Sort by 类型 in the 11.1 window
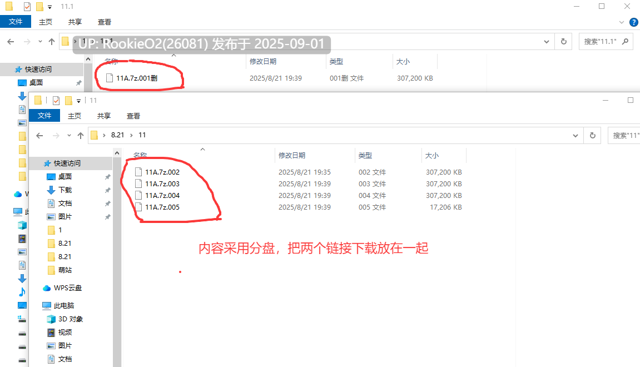Screen dimensions: 640x367 coord(336,61)
